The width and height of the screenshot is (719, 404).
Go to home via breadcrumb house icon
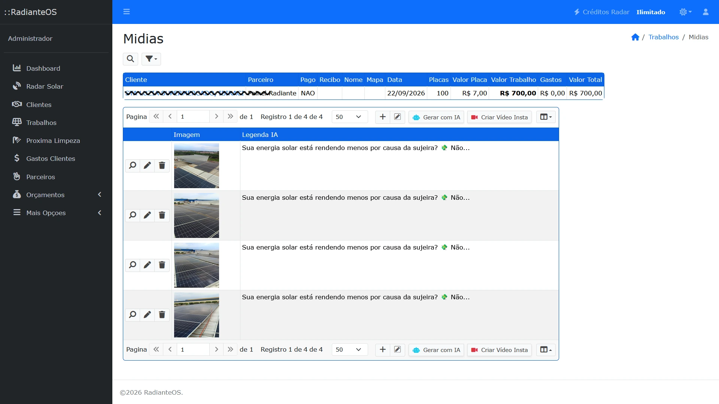coord(635,37)
